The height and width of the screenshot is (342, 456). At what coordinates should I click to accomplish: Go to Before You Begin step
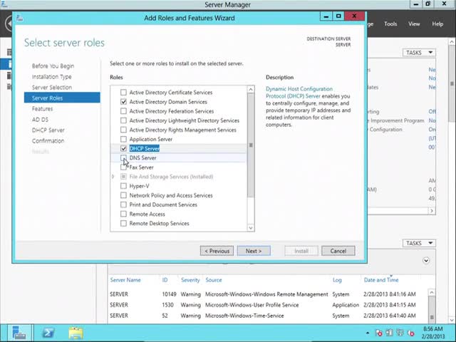click(x=53, y=66)
